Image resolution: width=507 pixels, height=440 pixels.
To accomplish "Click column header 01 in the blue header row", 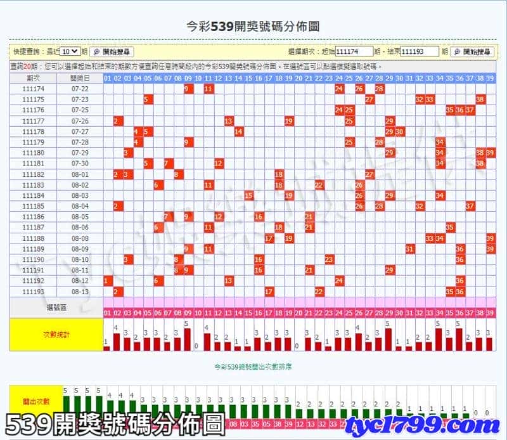I will 108,78.
